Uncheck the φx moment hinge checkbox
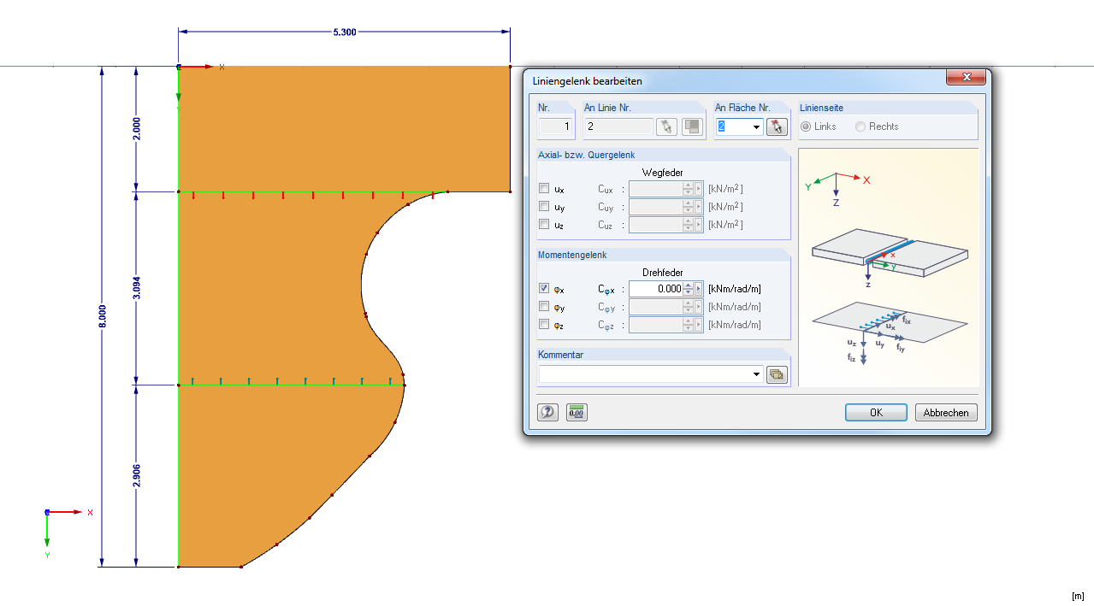Screen dimensions: 1094x606 pos(544,287)
